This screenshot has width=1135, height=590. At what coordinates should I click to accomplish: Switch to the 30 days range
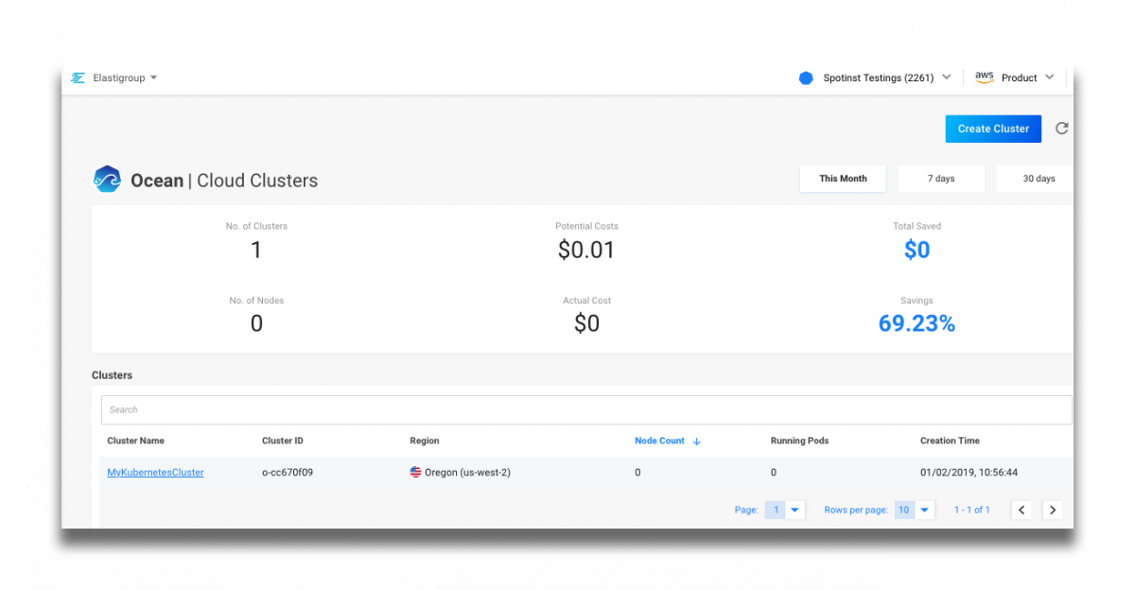point(1038,179)
